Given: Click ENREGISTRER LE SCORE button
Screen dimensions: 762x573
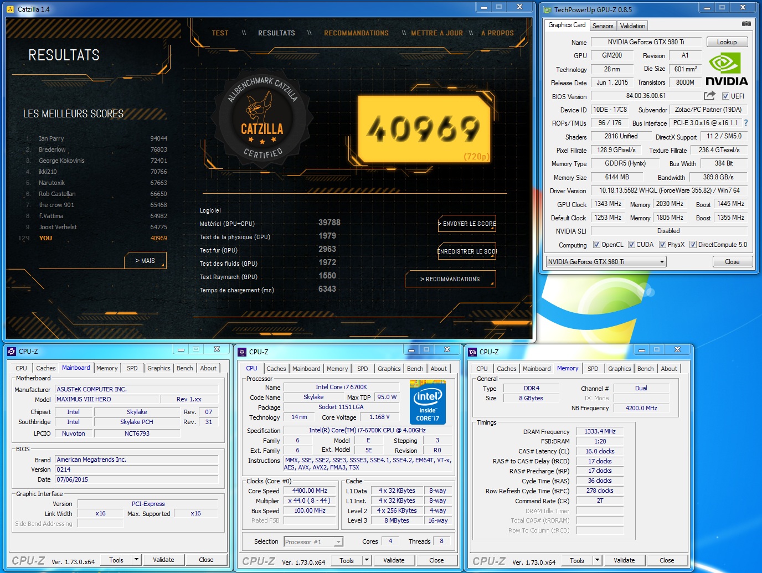Looking at the screenshot, I should point(467,251).
